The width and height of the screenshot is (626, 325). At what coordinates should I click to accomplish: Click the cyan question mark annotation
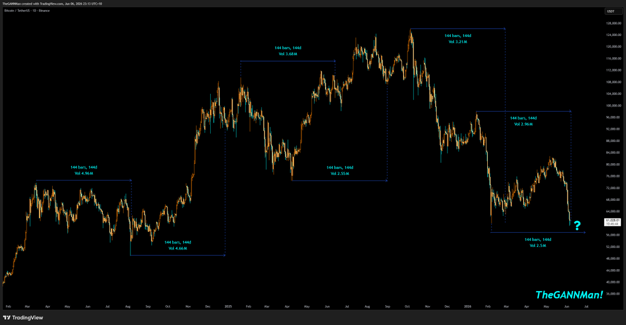pos(577,226)
